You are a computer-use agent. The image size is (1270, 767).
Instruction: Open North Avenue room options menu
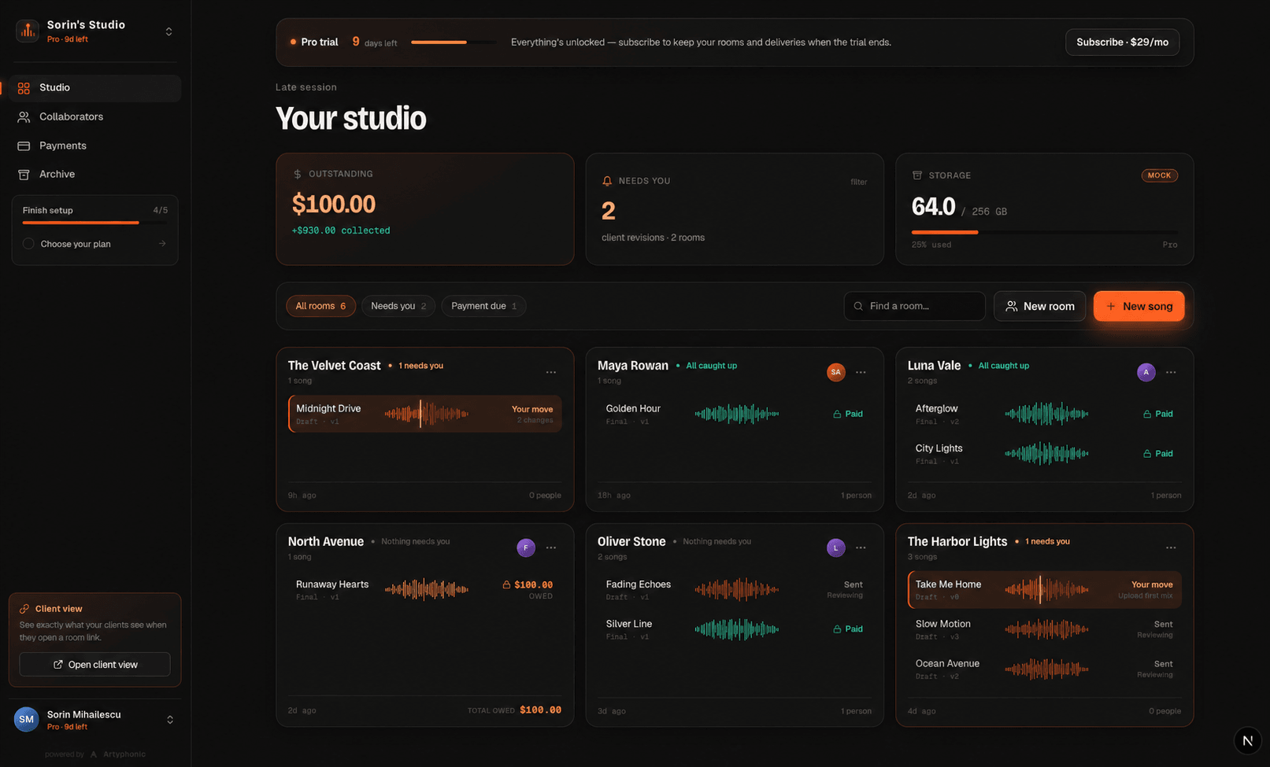(x=551, y=548)
